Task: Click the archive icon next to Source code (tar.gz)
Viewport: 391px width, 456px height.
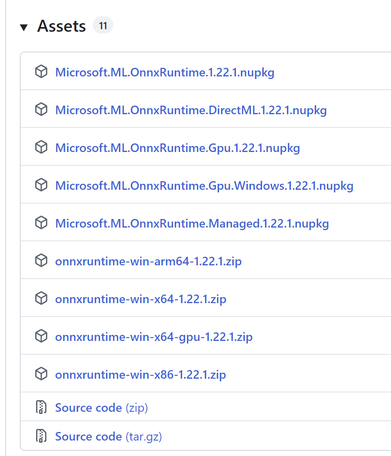Action: point(41,436)
